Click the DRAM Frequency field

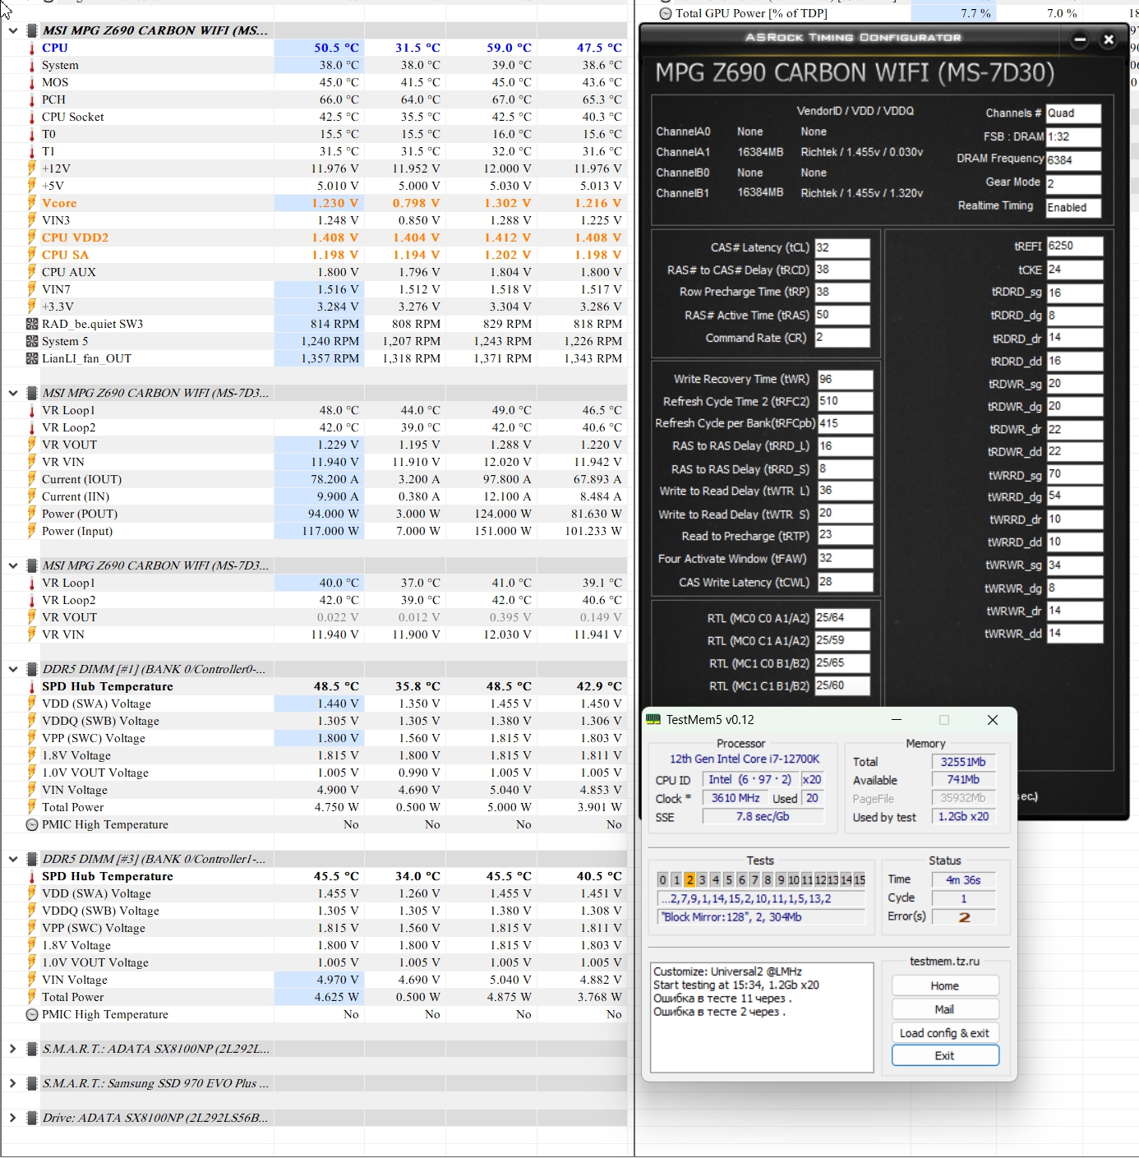click(x=1073, y=160)
